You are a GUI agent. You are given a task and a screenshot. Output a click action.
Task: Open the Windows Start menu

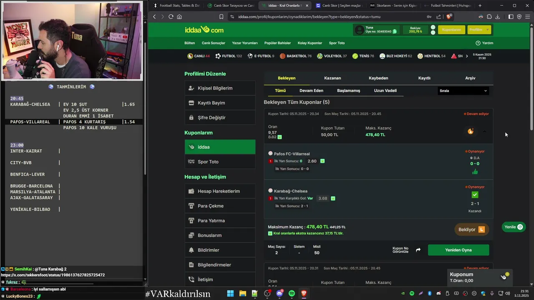coord(230,293)
